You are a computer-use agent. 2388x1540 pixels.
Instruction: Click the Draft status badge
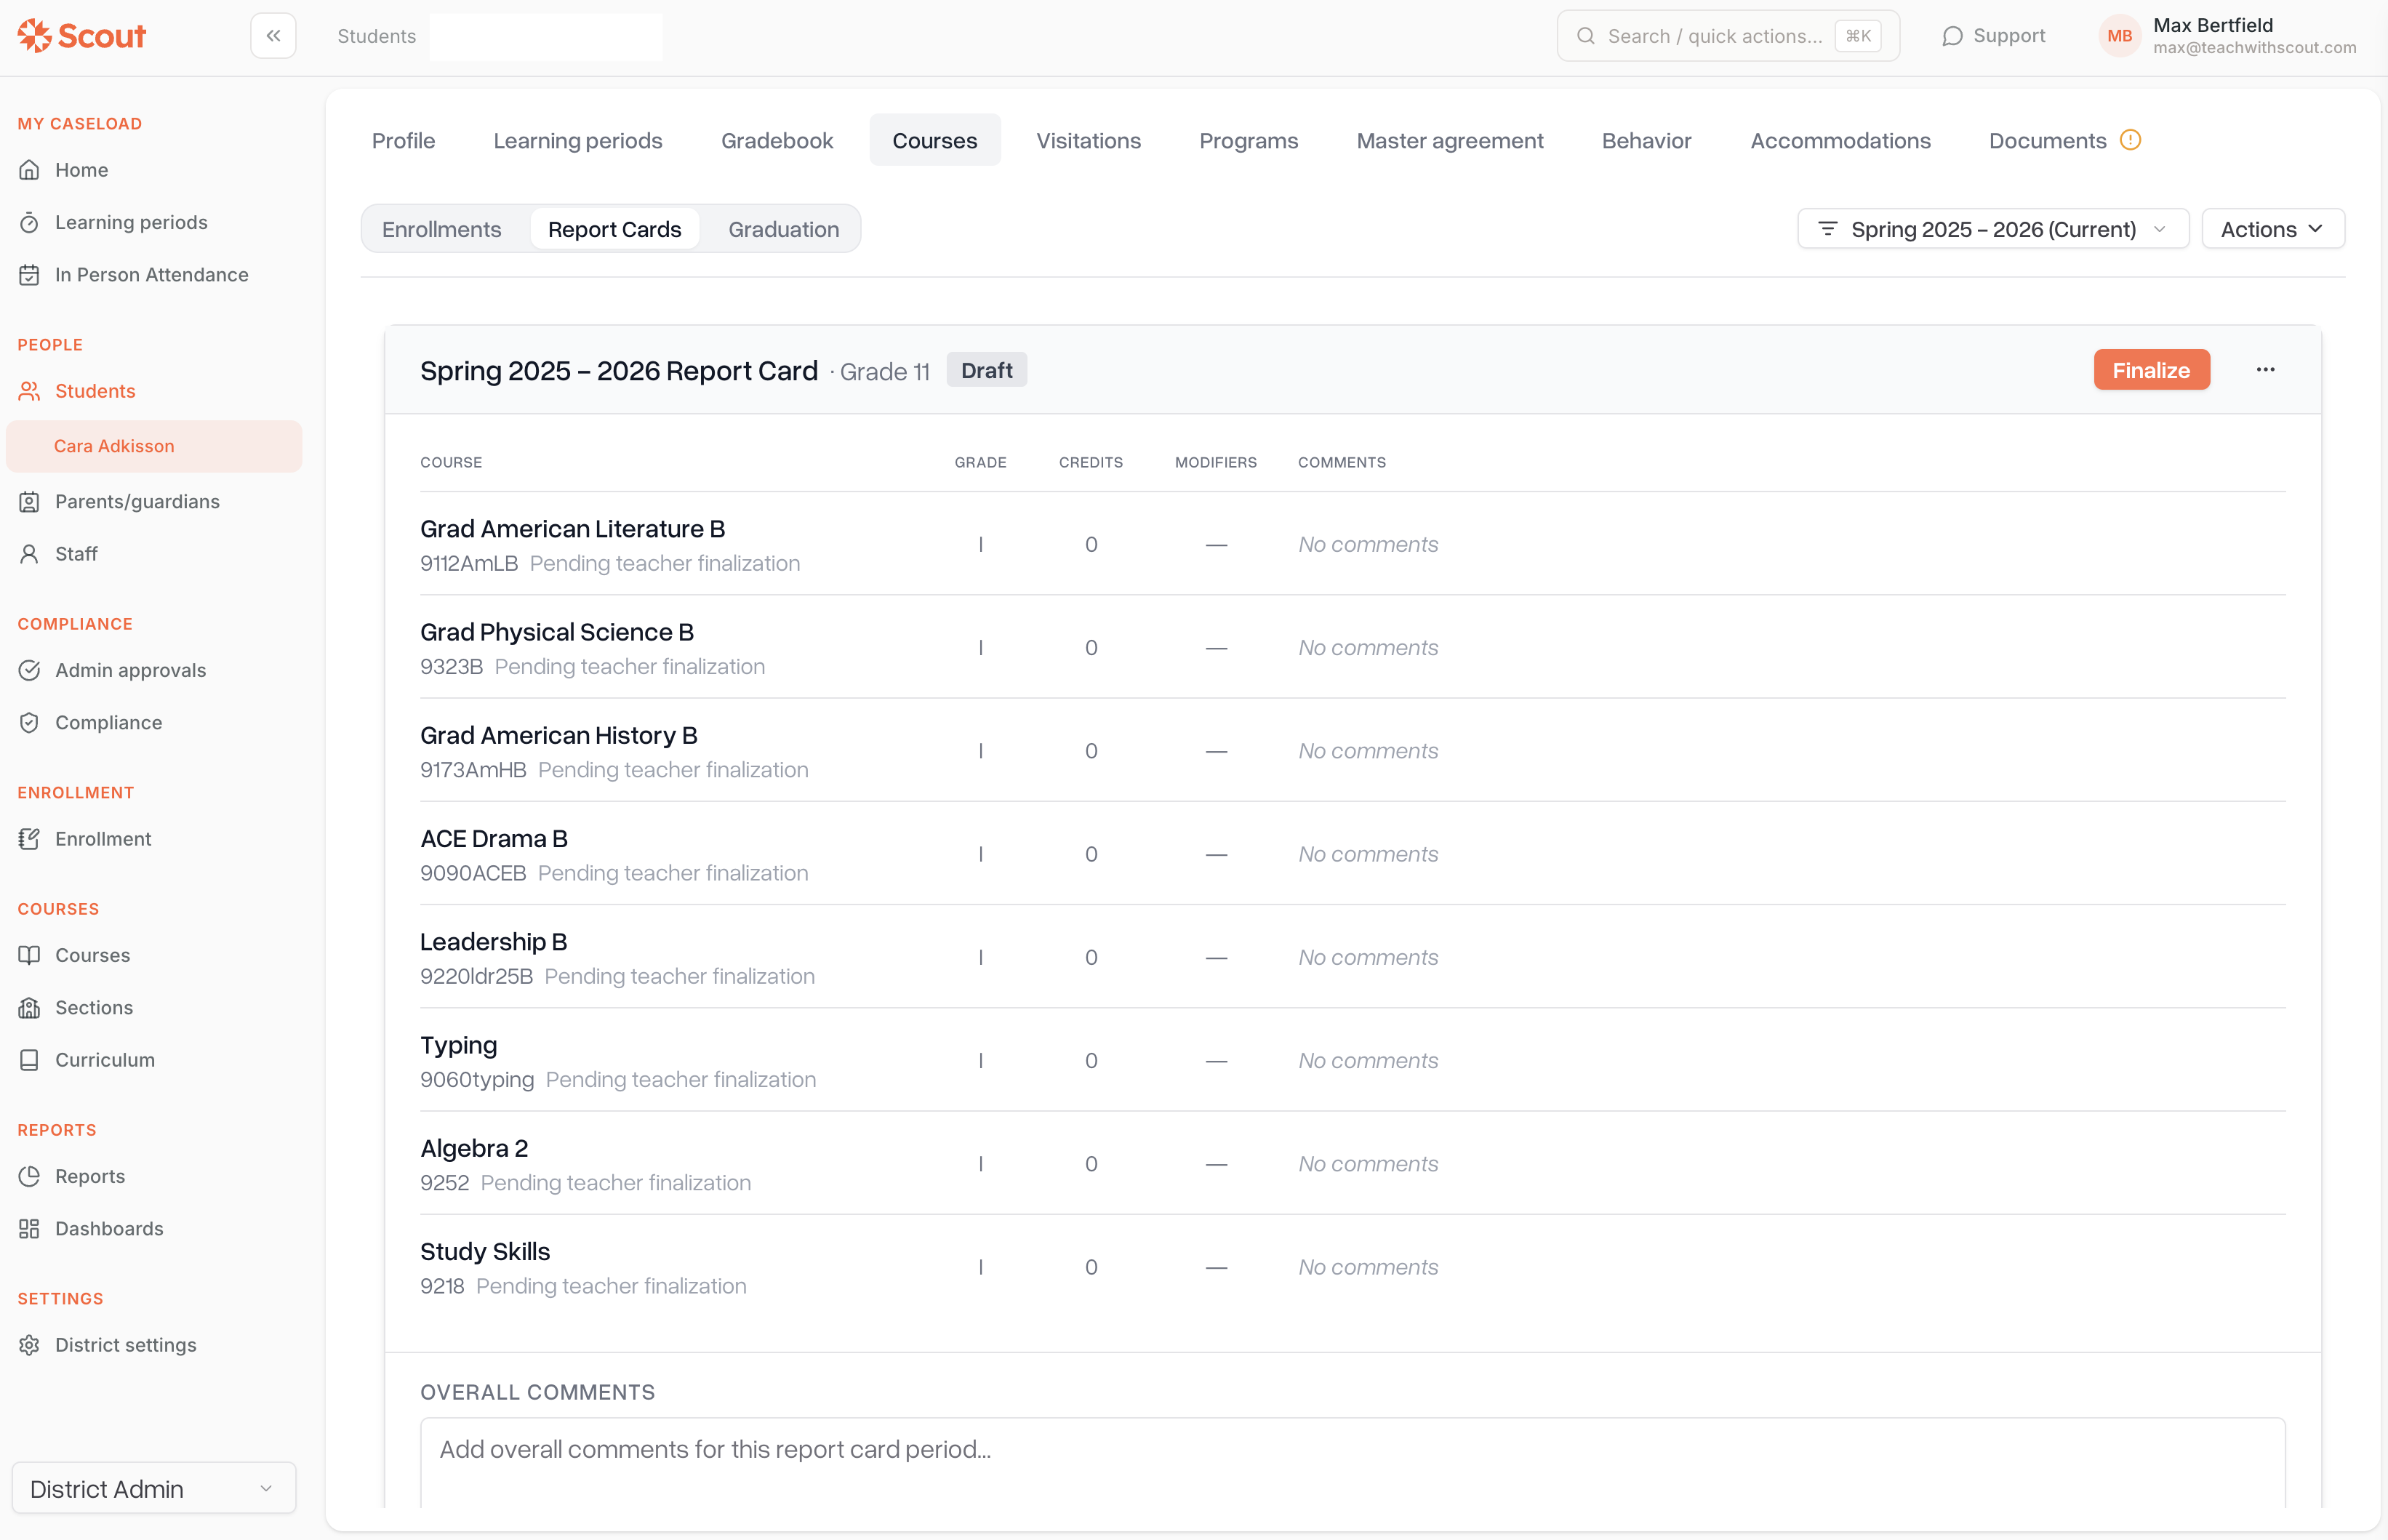click(x=986, y=370)
